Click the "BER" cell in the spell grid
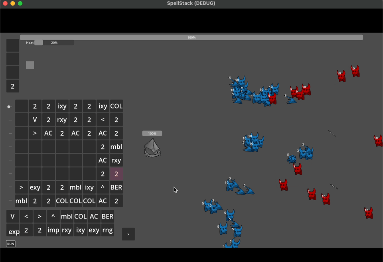 point(116,187)
